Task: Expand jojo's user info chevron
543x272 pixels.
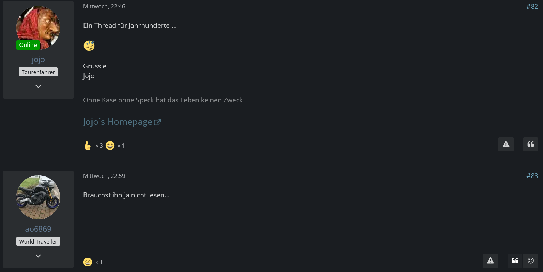Action: click(x=38, y=86)
